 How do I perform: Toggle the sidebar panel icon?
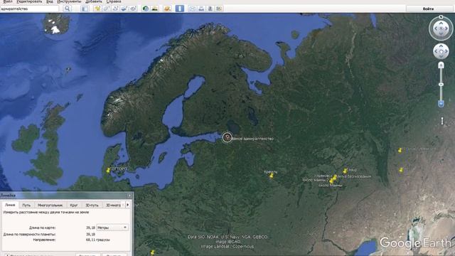(x=85, y=9)
